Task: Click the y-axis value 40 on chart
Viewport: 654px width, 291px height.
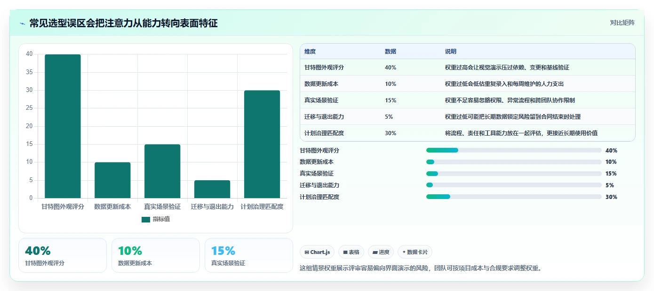Action: coord(29,54)
